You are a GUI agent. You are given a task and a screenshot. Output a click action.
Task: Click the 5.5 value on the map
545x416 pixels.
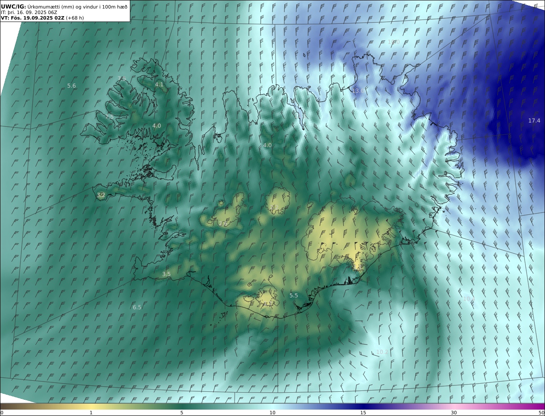(294, 295)
